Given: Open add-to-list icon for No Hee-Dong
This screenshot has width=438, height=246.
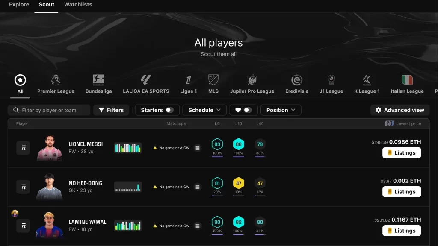Looking at the screenshot, I should click(23, 187).
